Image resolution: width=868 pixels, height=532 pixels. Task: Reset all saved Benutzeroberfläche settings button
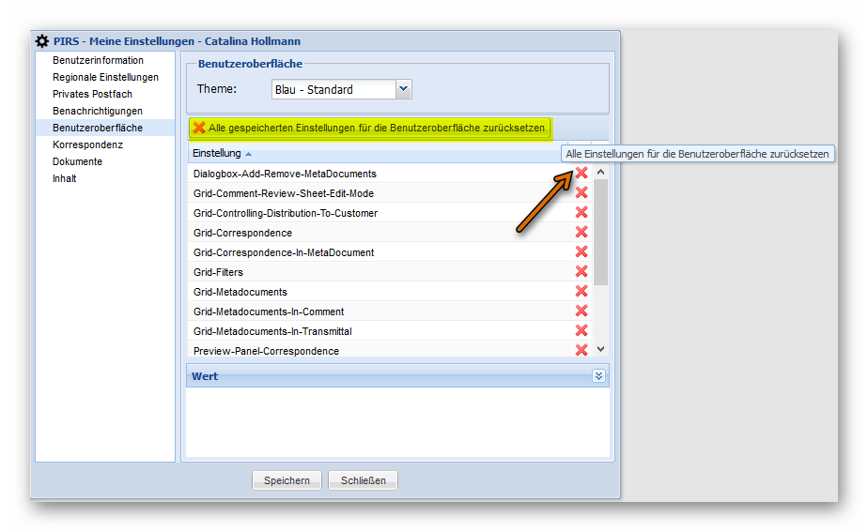tap(369, 128)
